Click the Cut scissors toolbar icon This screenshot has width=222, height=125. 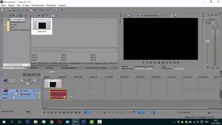[27, 10]
